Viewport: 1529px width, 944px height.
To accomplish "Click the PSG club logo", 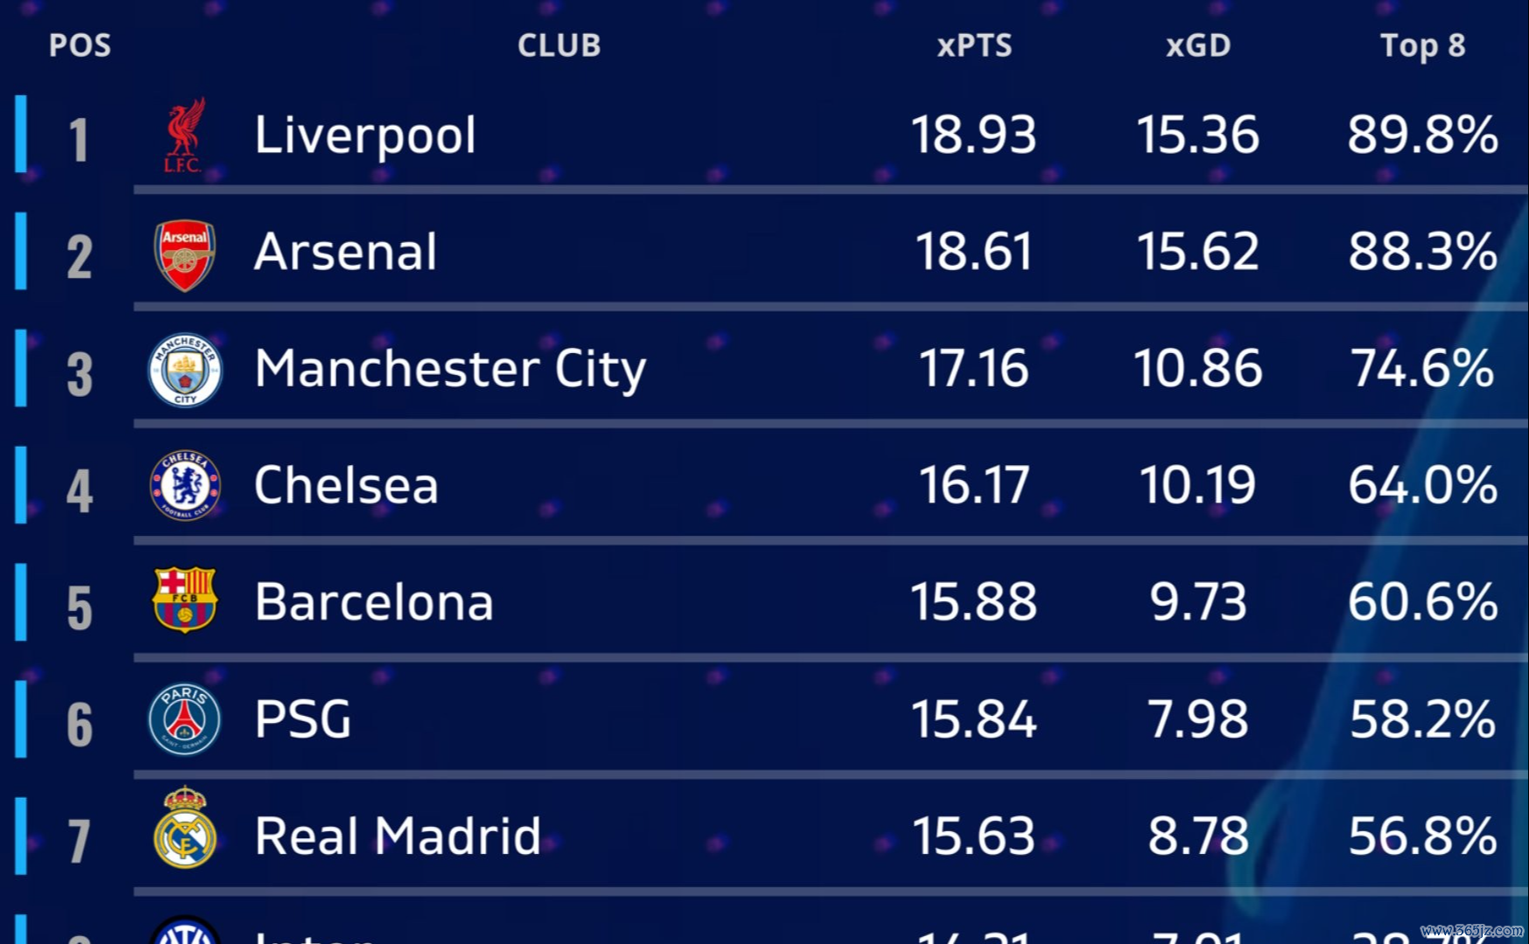I will click(x=184, y=719).
